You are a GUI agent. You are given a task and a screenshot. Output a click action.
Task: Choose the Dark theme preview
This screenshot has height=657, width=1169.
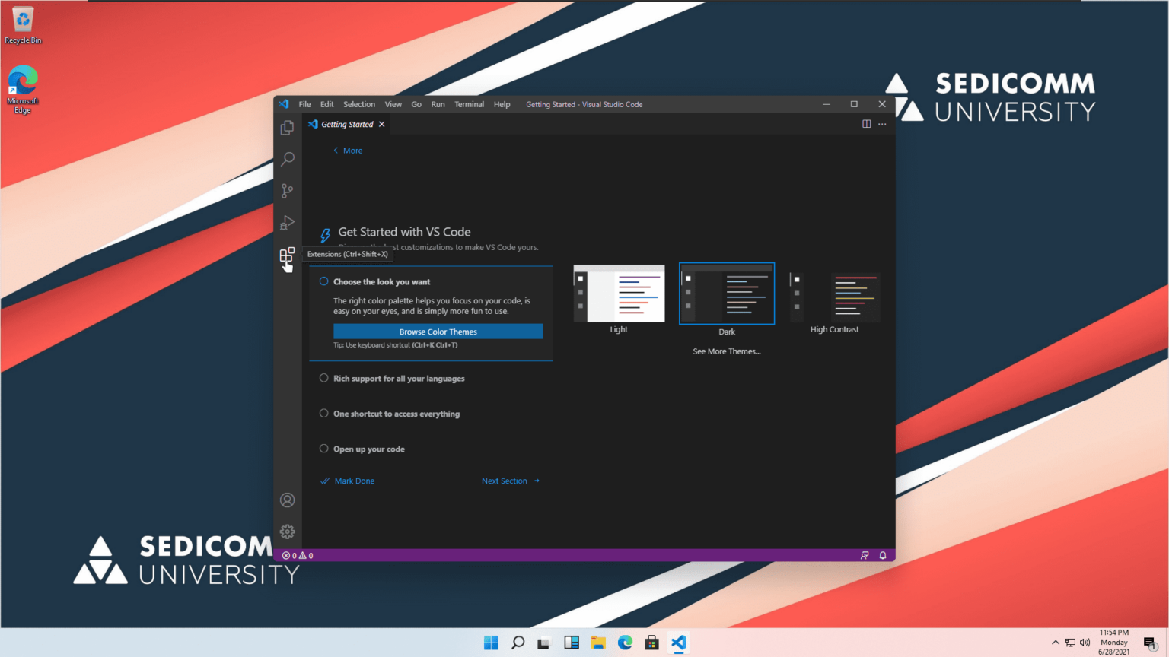[727, 294]
